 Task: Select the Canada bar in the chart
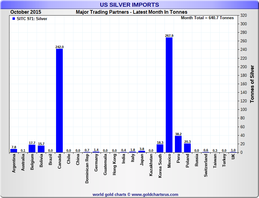pyautogui.click(x=59, y=101)
